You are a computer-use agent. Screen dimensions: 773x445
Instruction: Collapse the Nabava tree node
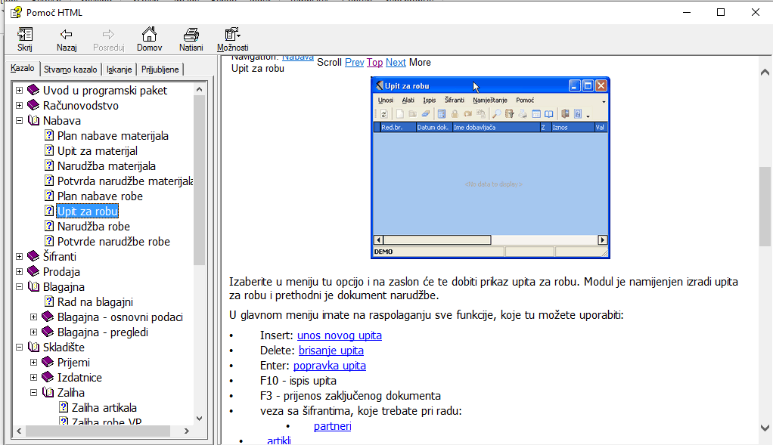pos(19,121)
